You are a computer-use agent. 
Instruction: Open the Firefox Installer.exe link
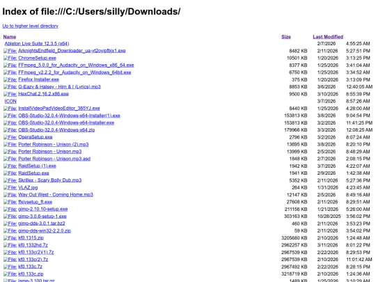tap(38, 79)
